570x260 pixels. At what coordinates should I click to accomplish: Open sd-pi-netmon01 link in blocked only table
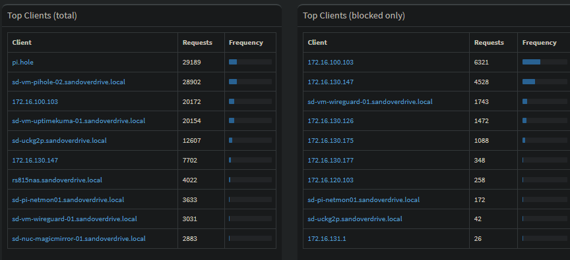(364, 200)
